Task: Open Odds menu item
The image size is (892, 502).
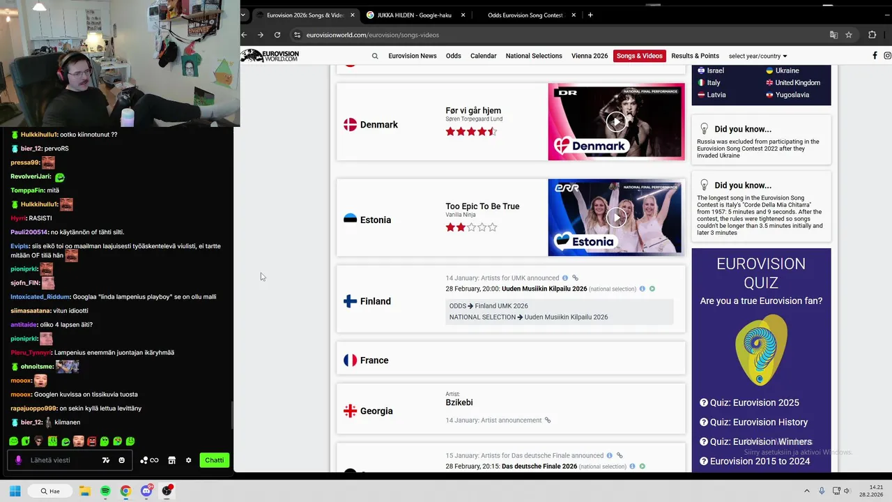Action: [454, 56]
